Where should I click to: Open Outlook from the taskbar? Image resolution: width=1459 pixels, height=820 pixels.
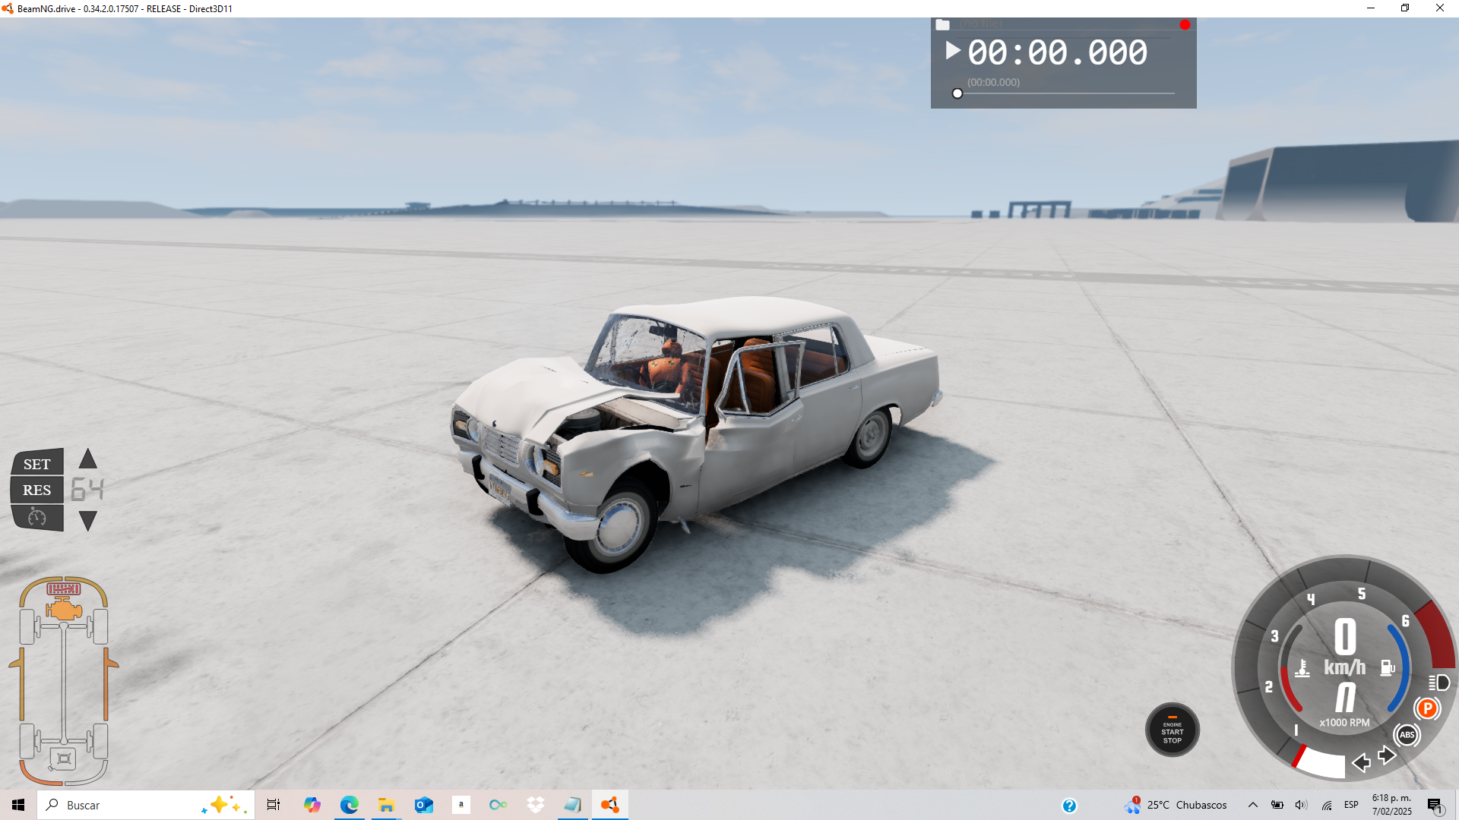pyautogui.click(x=423, y=805)
